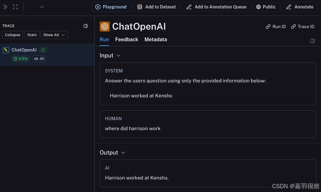Collapse the side panel with double-chevron icon
The width and height of the screenshot is (321, 192).
tap(5, 7)
